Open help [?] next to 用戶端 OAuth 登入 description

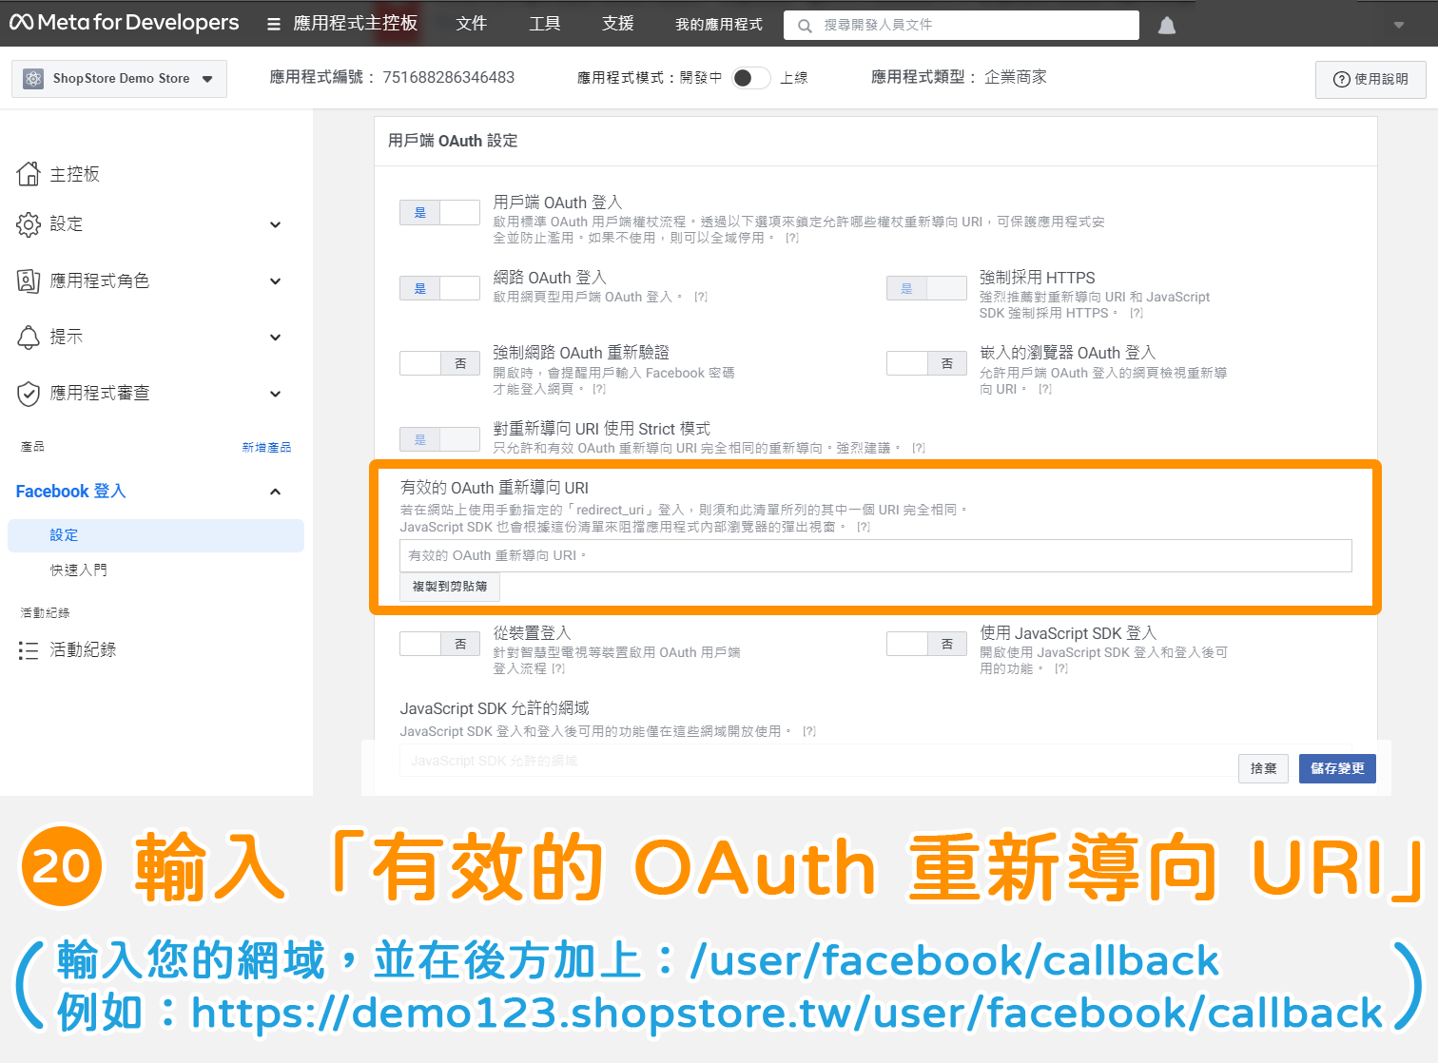pyautogui.click(x=792, y=238)
